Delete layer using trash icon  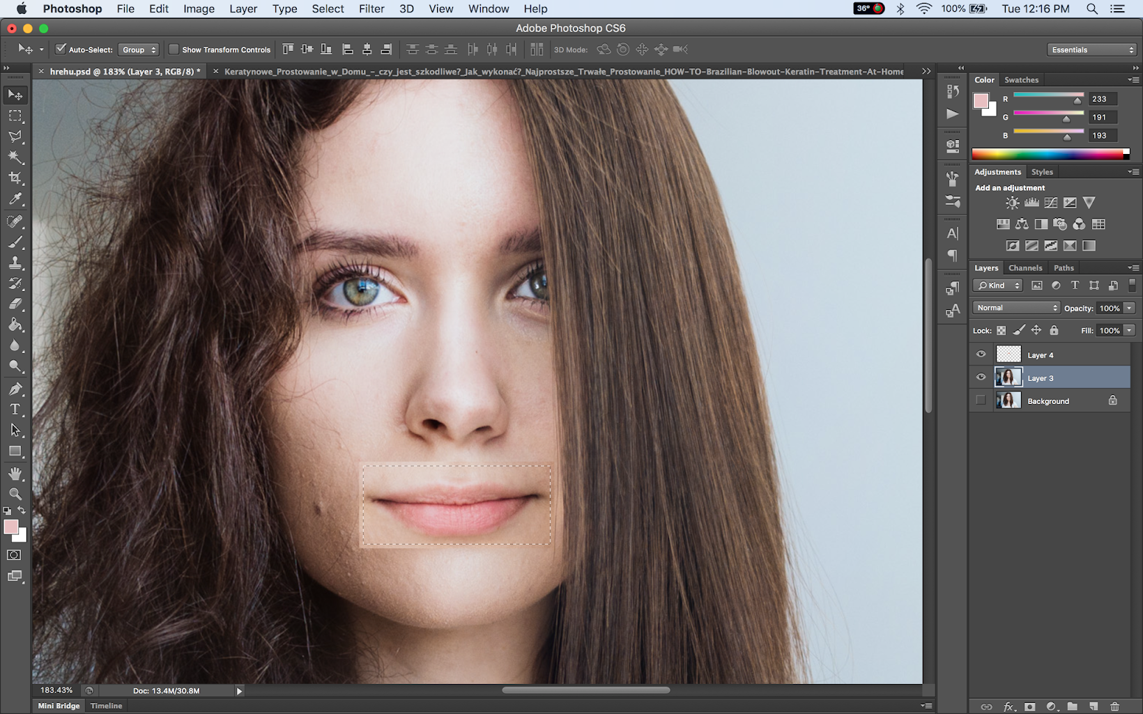pos(1114,706)
